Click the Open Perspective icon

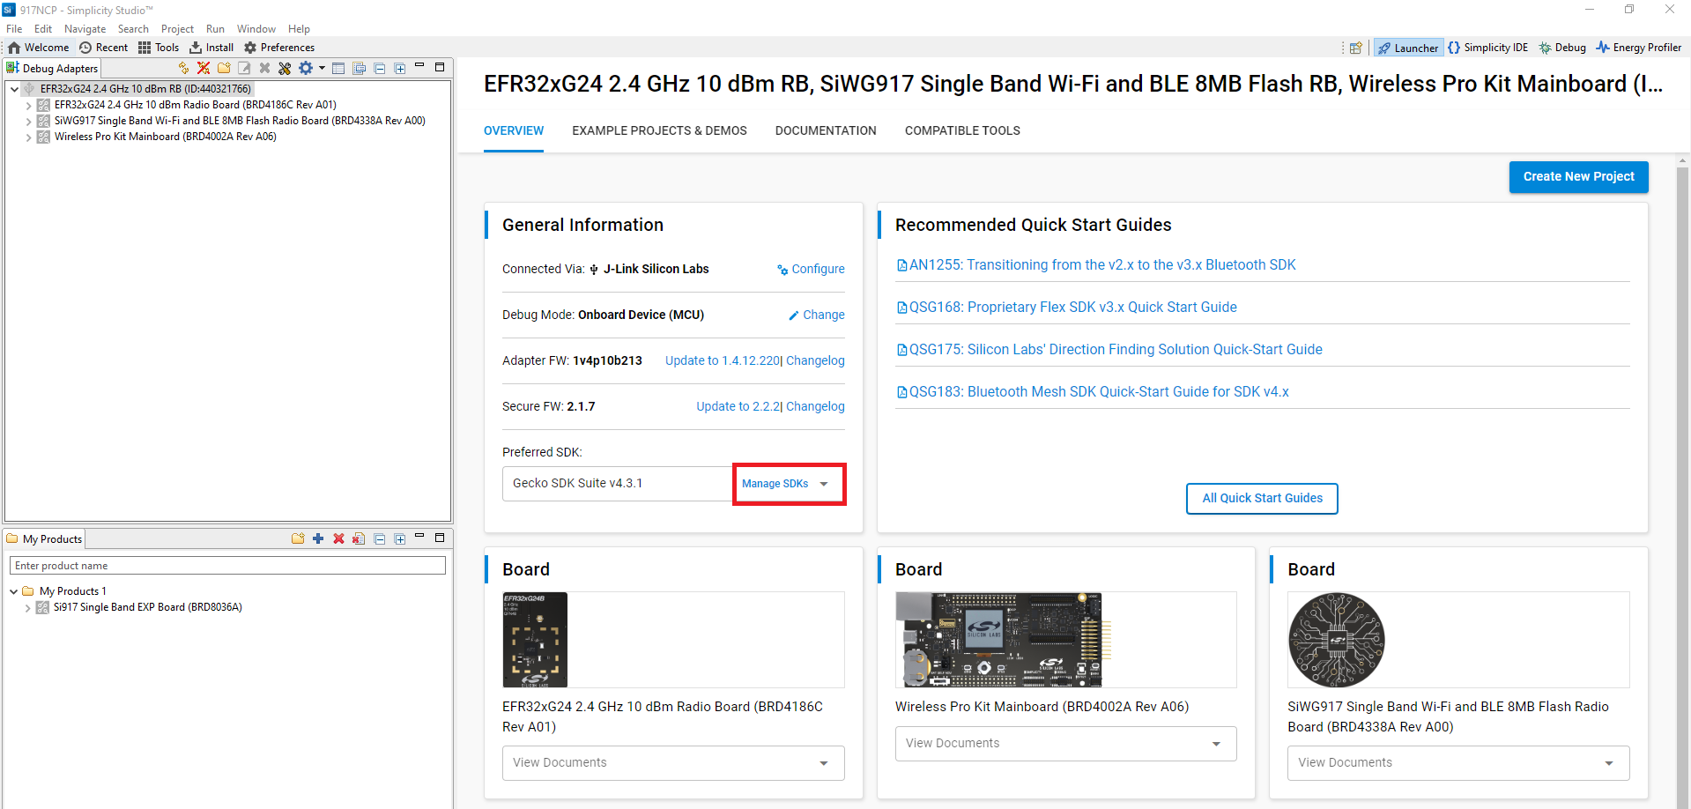tap(1356, 48)
